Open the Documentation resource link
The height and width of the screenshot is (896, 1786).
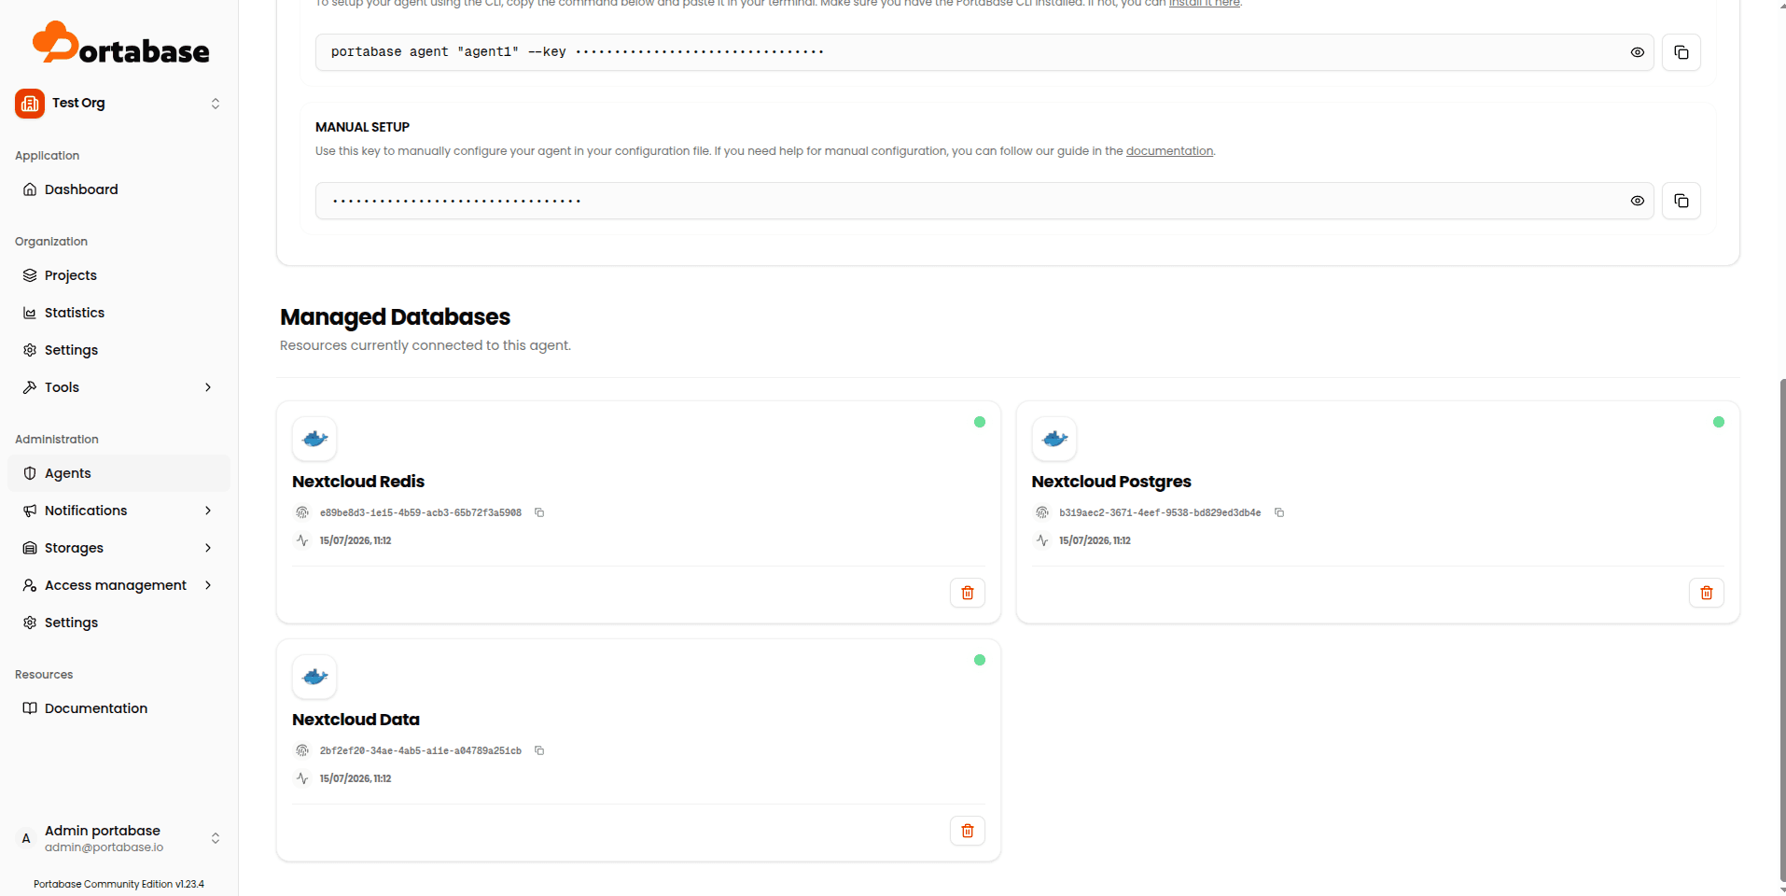click(119, 708)
